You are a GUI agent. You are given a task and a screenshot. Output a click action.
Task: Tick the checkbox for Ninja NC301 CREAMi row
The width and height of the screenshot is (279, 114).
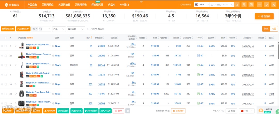(6, 46)
